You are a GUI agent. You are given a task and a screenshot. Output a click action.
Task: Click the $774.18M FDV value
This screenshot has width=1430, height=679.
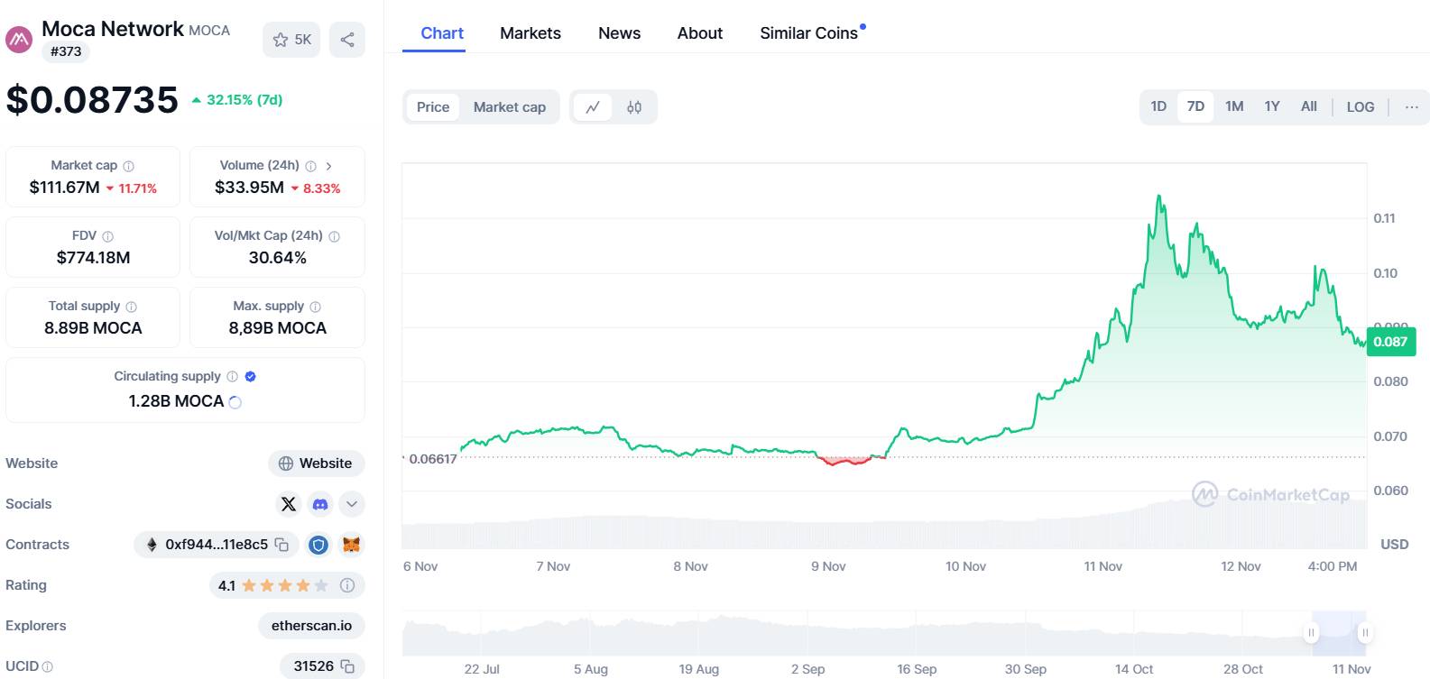coord(93,258)
